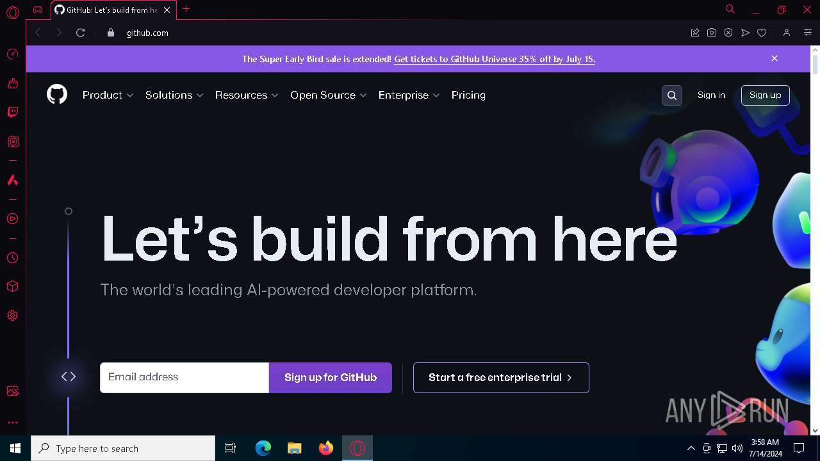Open File Explorer from taskbar
Image resolution: width=820 pixels, height=461 pixels.
tap(295, 448)
